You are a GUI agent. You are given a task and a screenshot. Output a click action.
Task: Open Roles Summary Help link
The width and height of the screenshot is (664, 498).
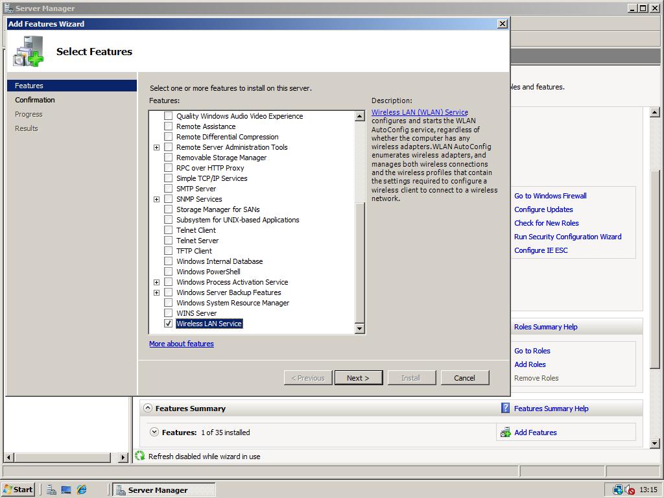coord(545,327)
